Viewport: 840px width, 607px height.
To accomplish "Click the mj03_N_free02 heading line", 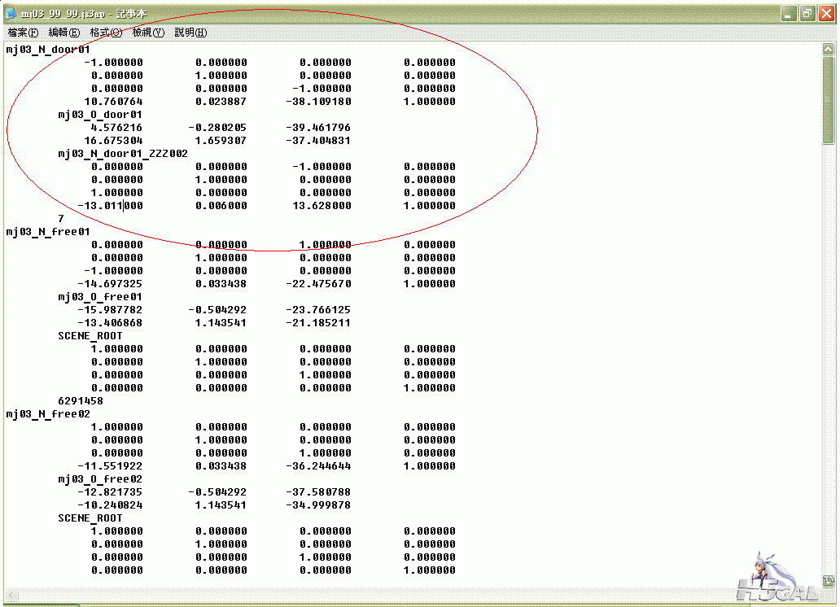I will tap(48, 414).
